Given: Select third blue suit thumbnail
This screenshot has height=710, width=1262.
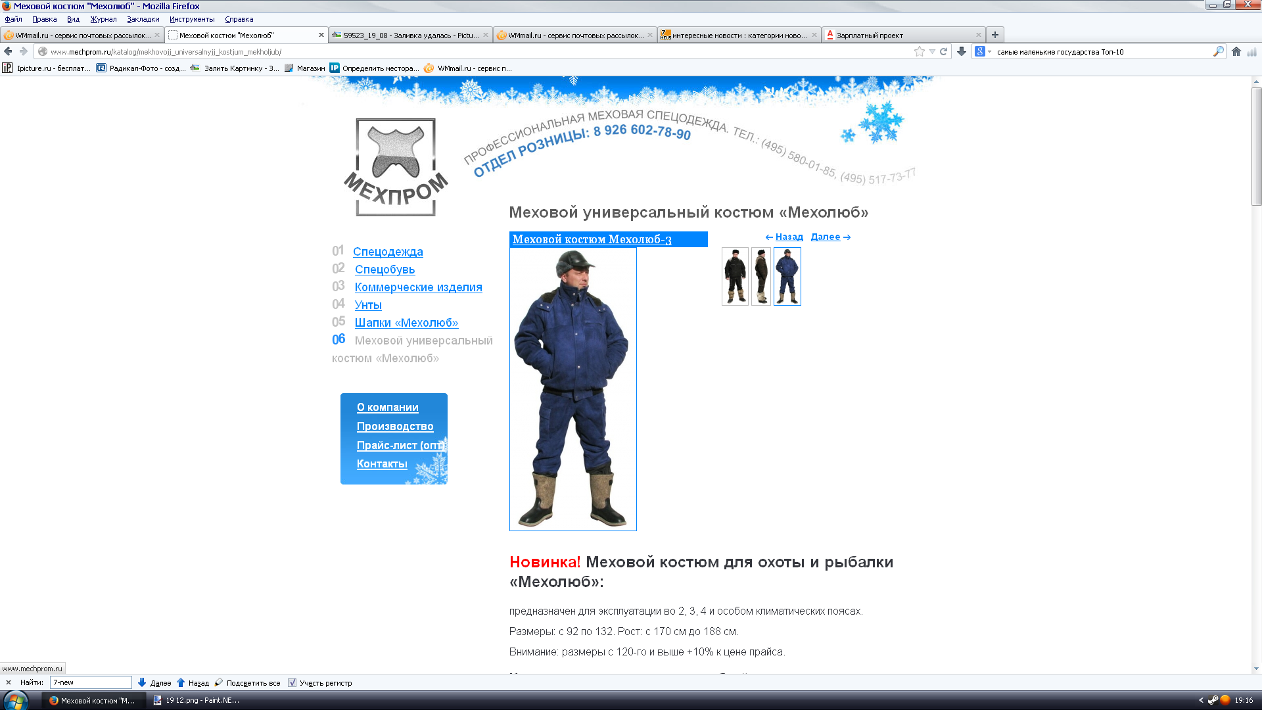Looking at the screenshot, I should pyautogui.click(x=787, y=276).
